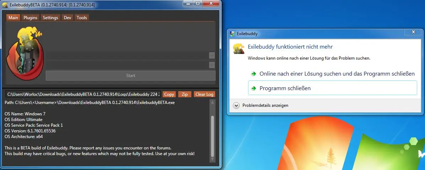Click 'Use at your own risk!' log line
425x170 pixels.
(99, 154)
